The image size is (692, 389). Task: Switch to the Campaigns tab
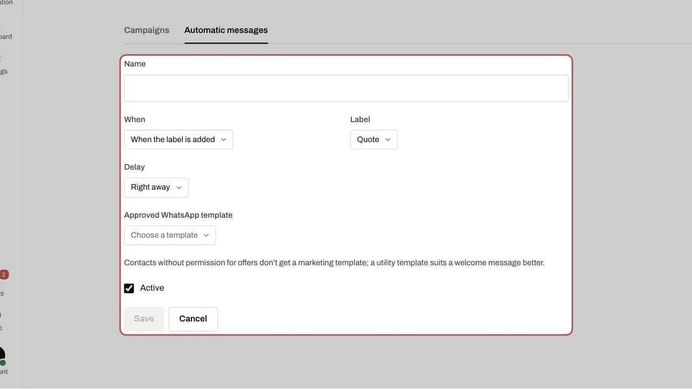(x=147, y=30)
